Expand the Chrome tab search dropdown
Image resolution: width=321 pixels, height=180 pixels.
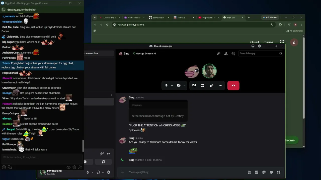pyautogui.click(x=95, y=17)
